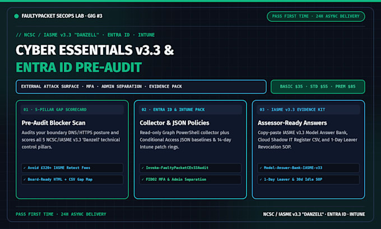Click the // NCSC / IASME v3.3 "DANZELL" tagline

click(x=85, y=35)
